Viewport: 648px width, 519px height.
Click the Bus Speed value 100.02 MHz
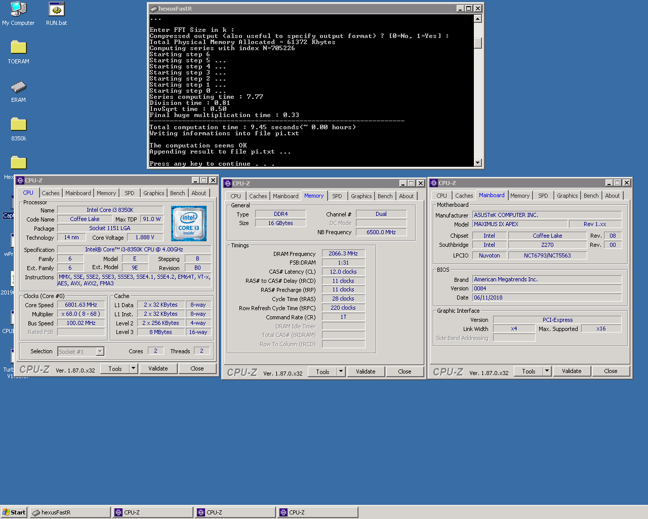(81, 323)
